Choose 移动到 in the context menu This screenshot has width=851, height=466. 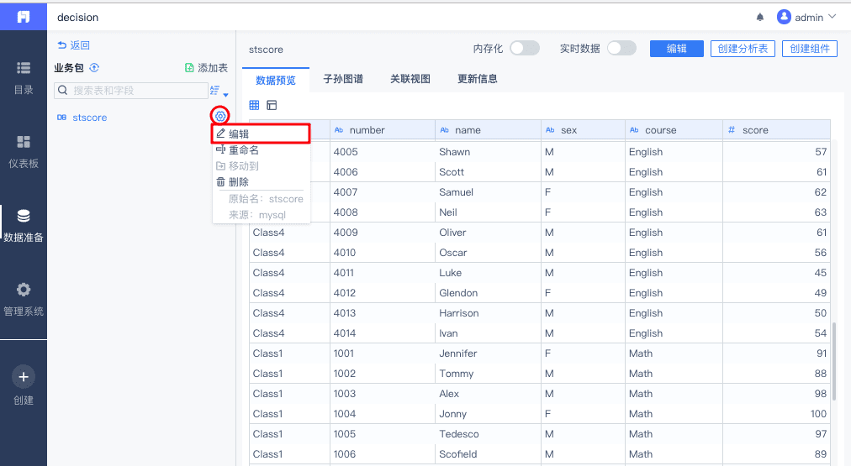261,165
